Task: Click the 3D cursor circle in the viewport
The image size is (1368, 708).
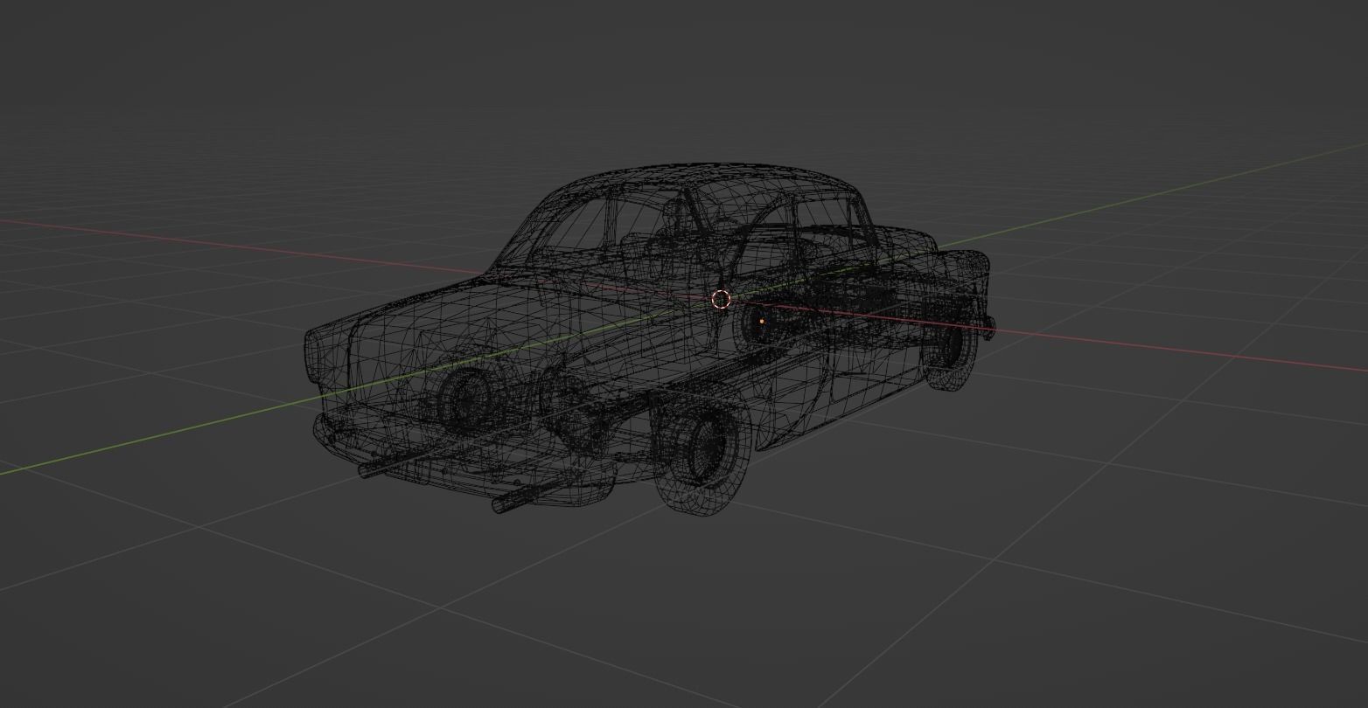Action: 721,300
